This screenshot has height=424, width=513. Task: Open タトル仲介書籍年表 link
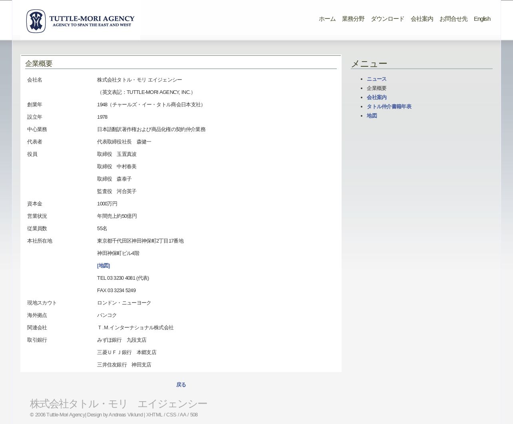coord(389,107)
